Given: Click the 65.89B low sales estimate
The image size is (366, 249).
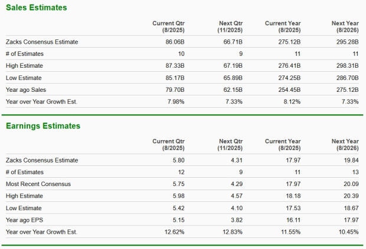Looking at the screenshot, I should click(232, 77).
